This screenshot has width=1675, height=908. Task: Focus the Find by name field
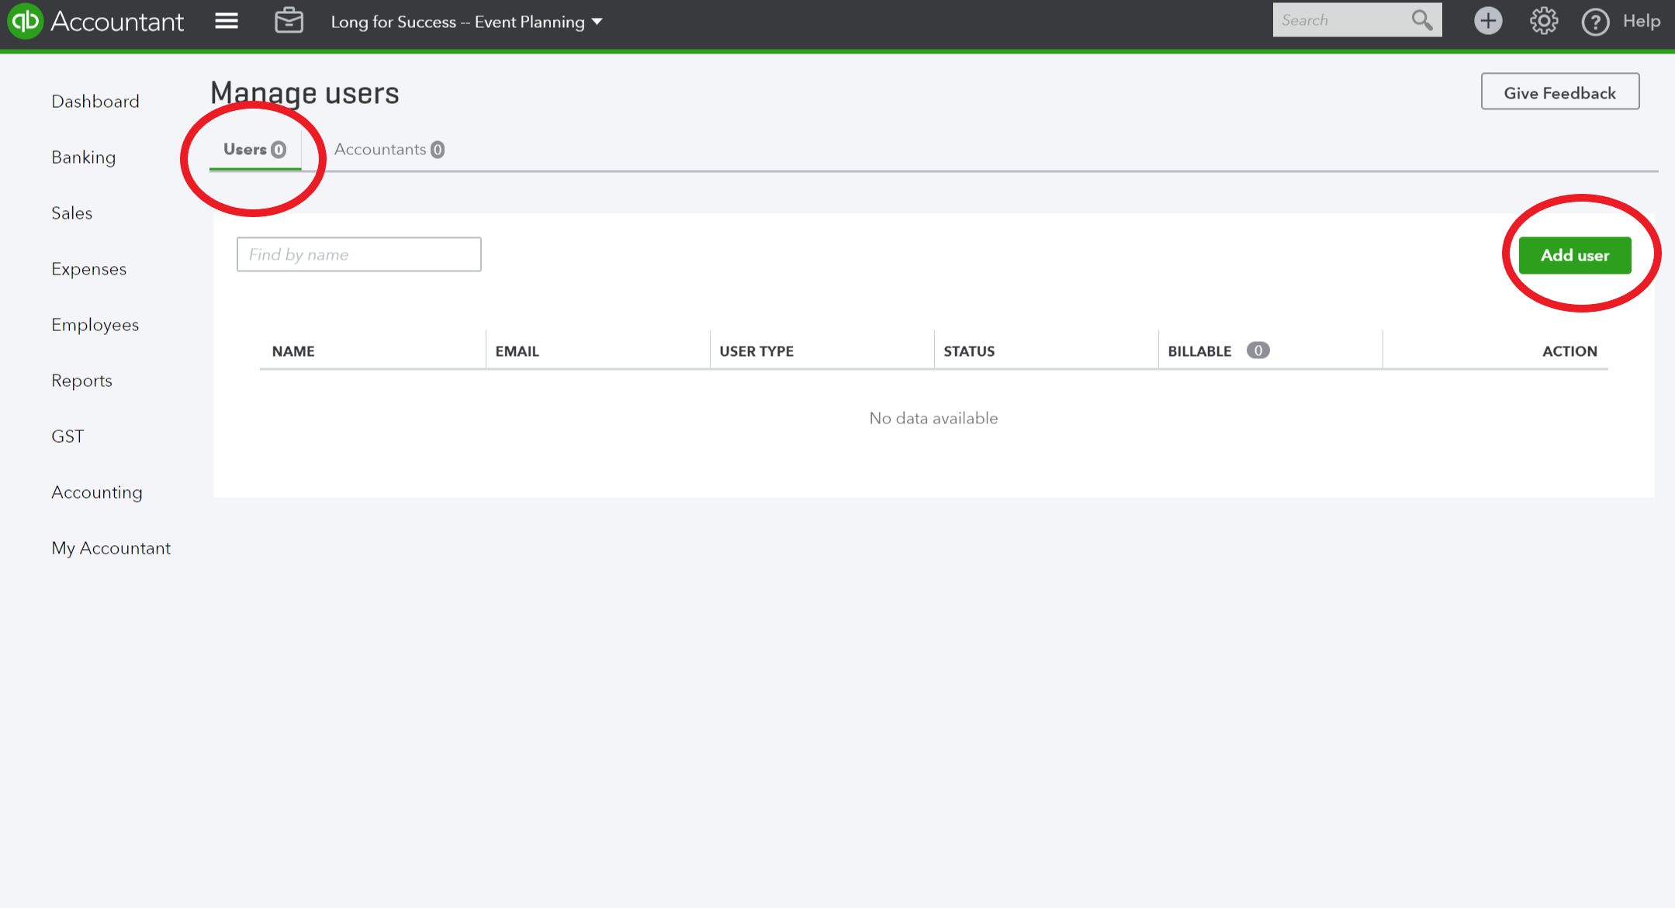point(358,254)
